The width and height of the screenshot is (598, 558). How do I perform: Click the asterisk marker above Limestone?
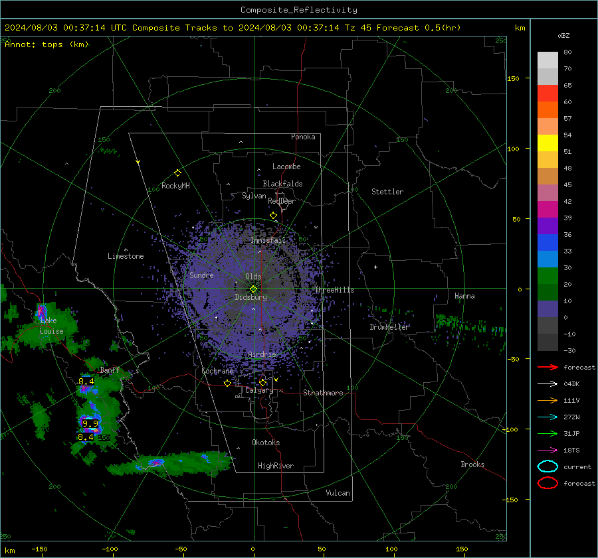tap(126, 250)
